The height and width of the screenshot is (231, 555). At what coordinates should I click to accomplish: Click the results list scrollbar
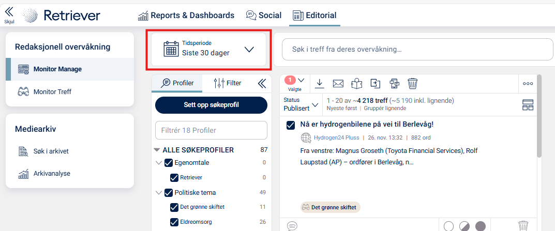coord(539,116)
